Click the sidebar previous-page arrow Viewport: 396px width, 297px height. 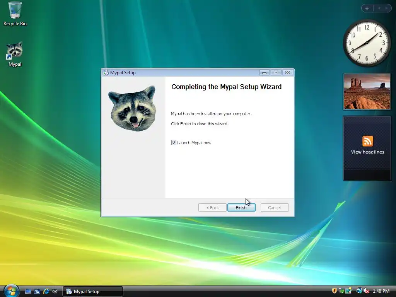click(x=379, y=8)
